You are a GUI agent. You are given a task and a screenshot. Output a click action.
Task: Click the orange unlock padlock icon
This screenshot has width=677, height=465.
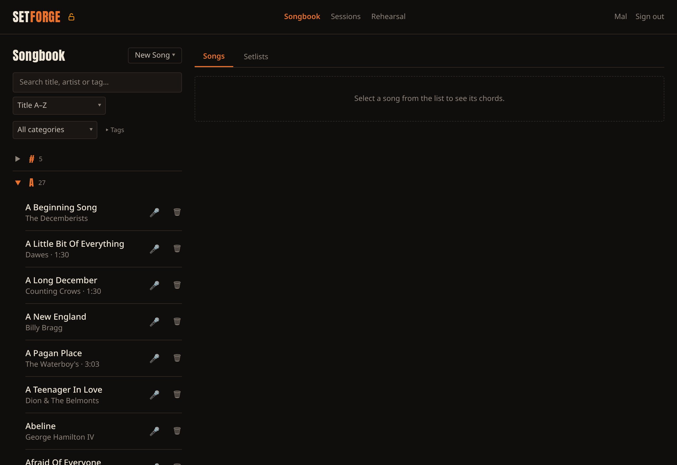pos(71,17)
